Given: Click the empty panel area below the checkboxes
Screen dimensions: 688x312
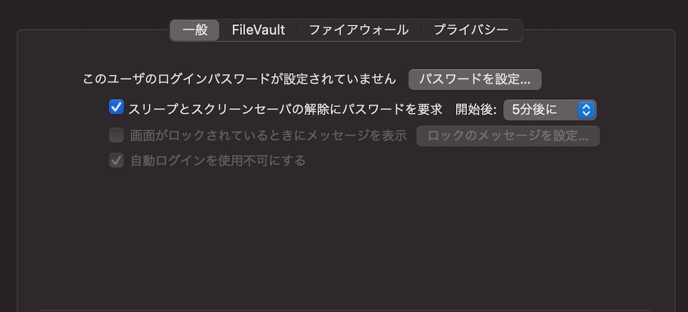Looking at the screenshot, I should (346, 236).
